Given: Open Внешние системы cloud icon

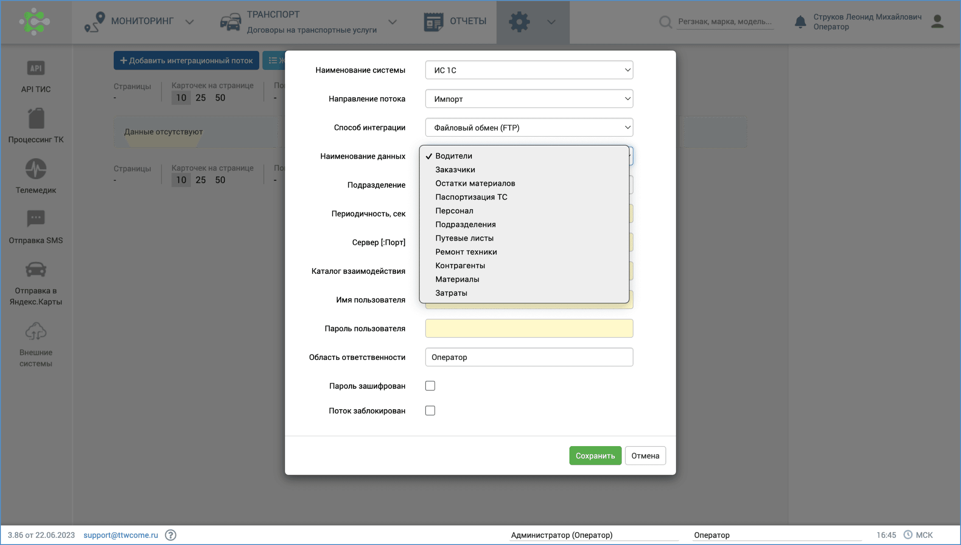Looking at the screenshot, I should [x=36, y=331].
